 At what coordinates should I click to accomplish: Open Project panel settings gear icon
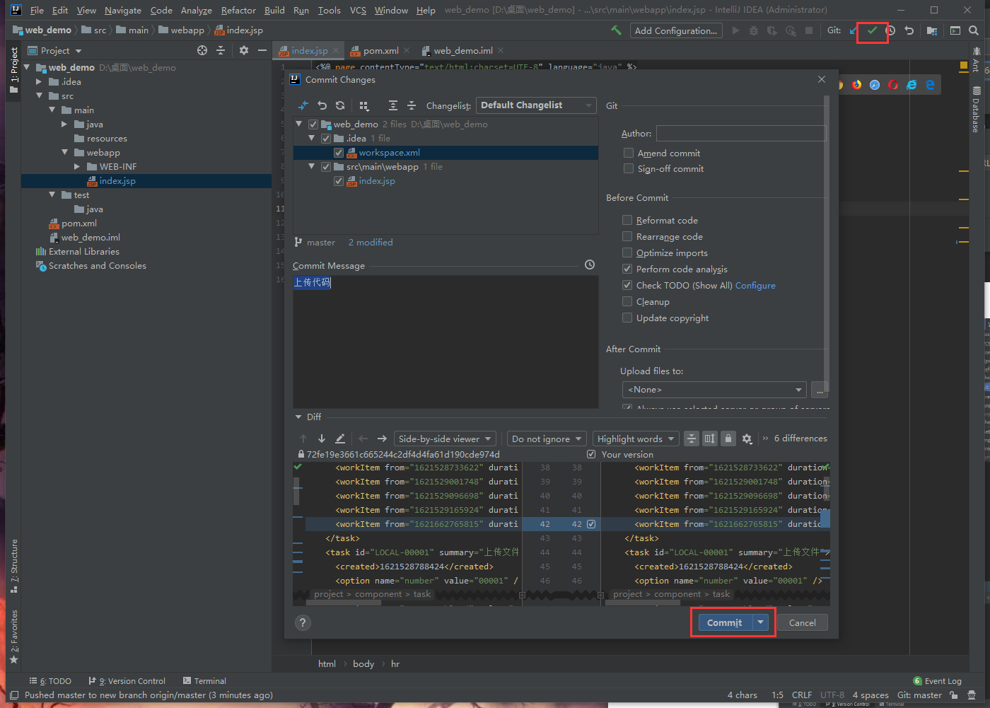[x=244, y=50]
